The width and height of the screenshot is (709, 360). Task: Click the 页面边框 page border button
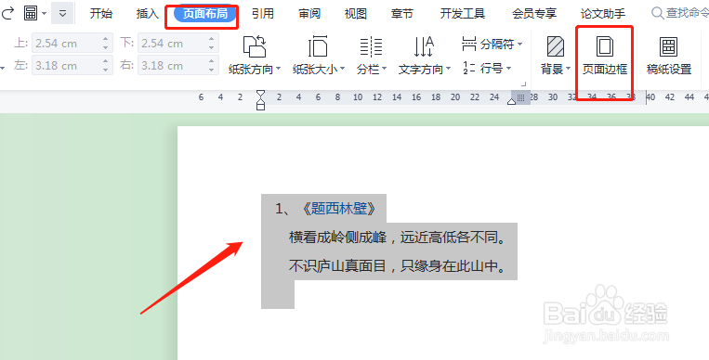click(x=605, y=56)
